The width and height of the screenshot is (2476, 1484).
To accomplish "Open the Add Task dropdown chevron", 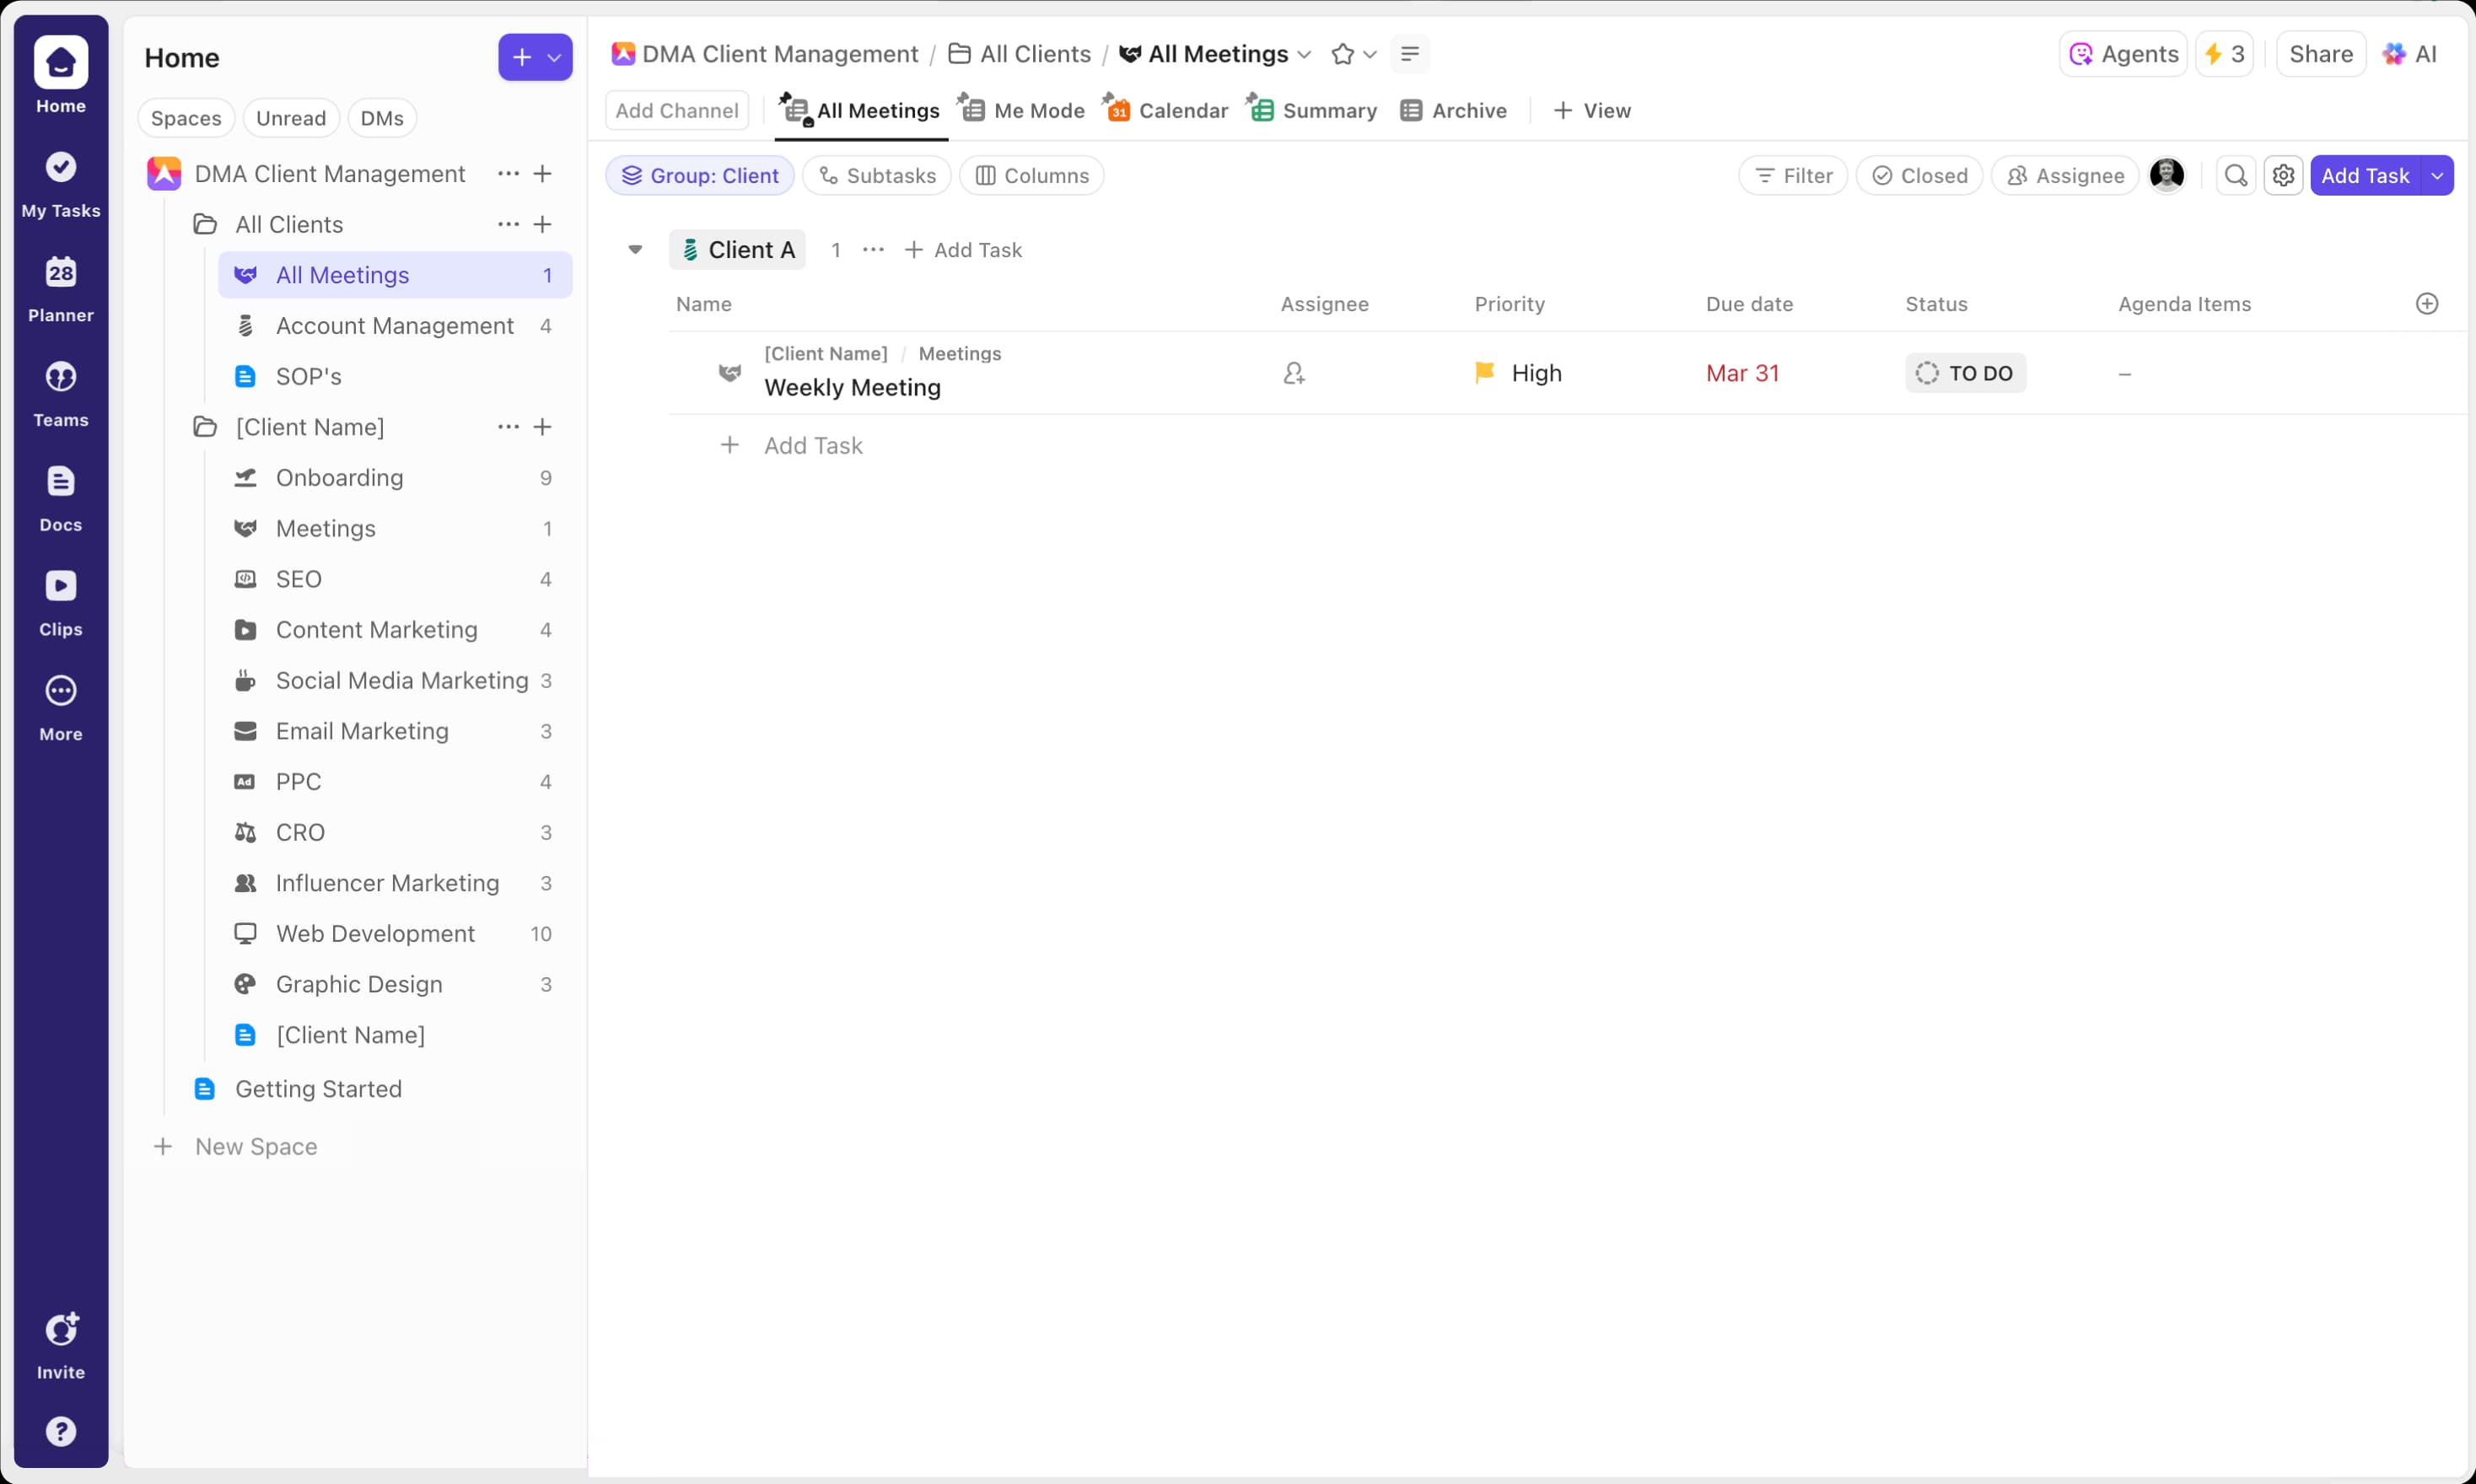I will pyautogui.click(x=2437, y=175).
